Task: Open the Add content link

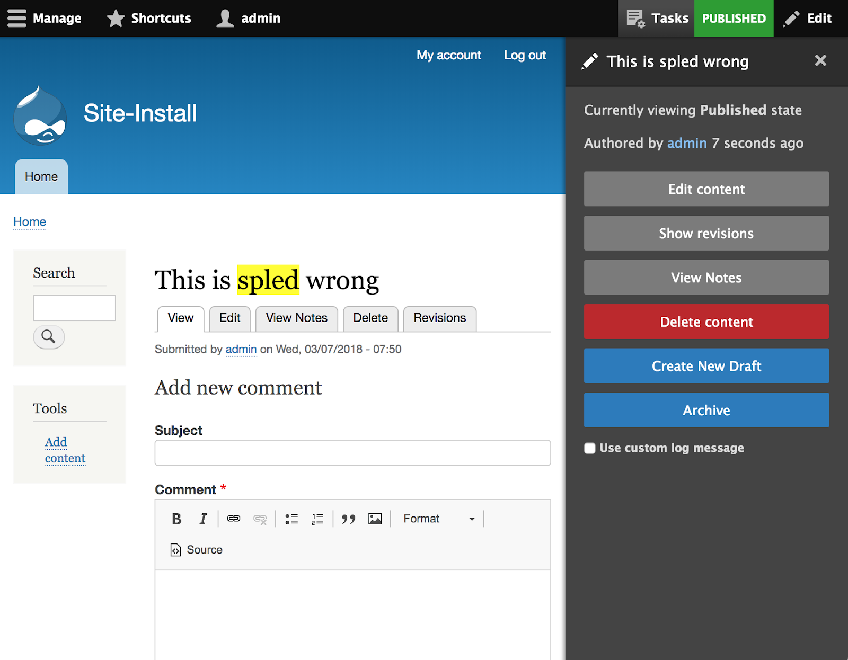Action: pyautogui.click(x=65, y=450)
